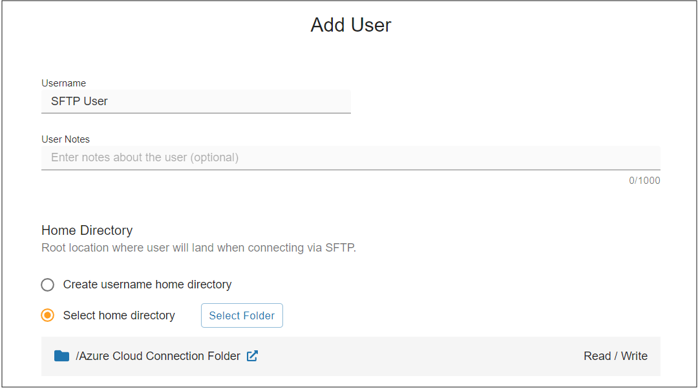
Task: Click the blue folder icon
Action: [61, 355]
